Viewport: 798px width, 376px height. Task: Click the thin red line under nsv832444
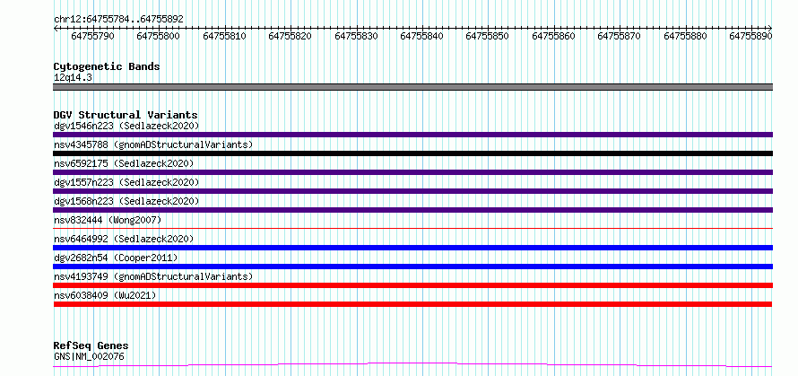pyautogui.click(x=413, y=228)
